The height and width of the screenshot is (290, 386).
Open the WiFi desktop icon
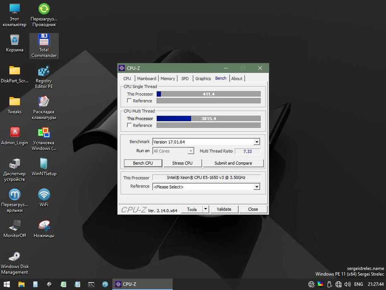coord(44,198)
